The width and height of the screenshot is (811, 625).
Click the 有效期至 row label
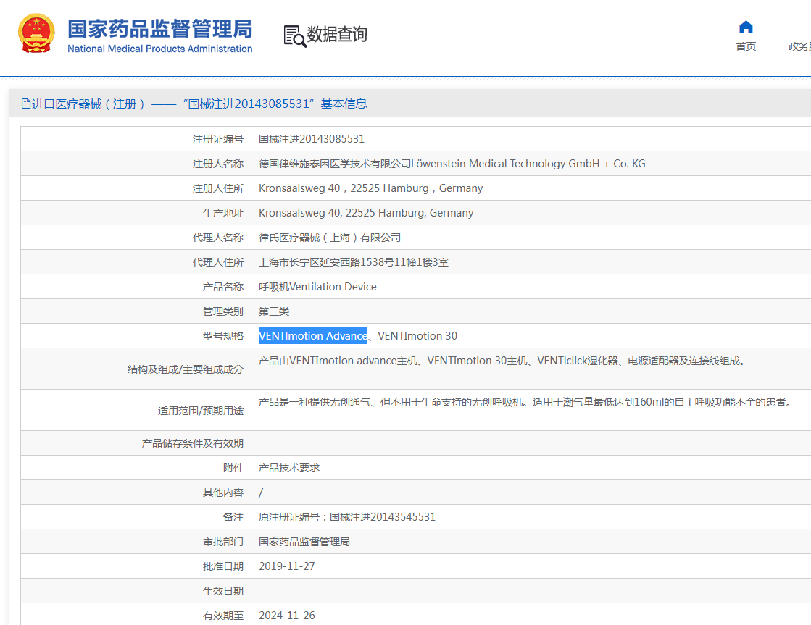click(223, 616)
